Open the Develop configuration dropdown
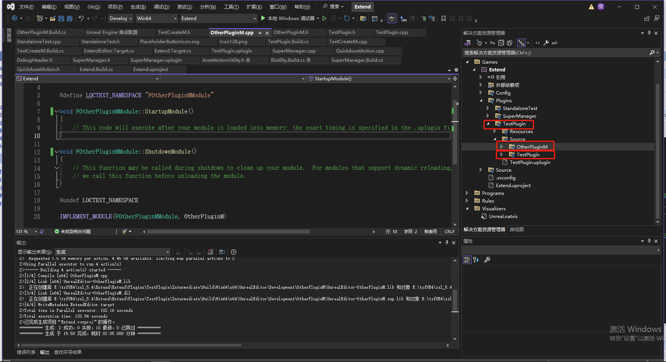 click(121, 19)
